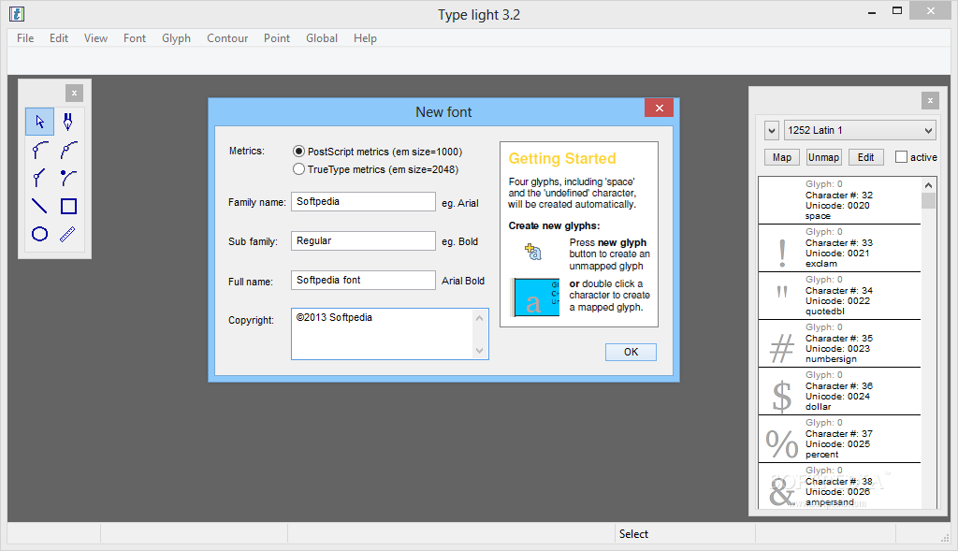Choose PostScript metrics radio button

click(298, 152)
